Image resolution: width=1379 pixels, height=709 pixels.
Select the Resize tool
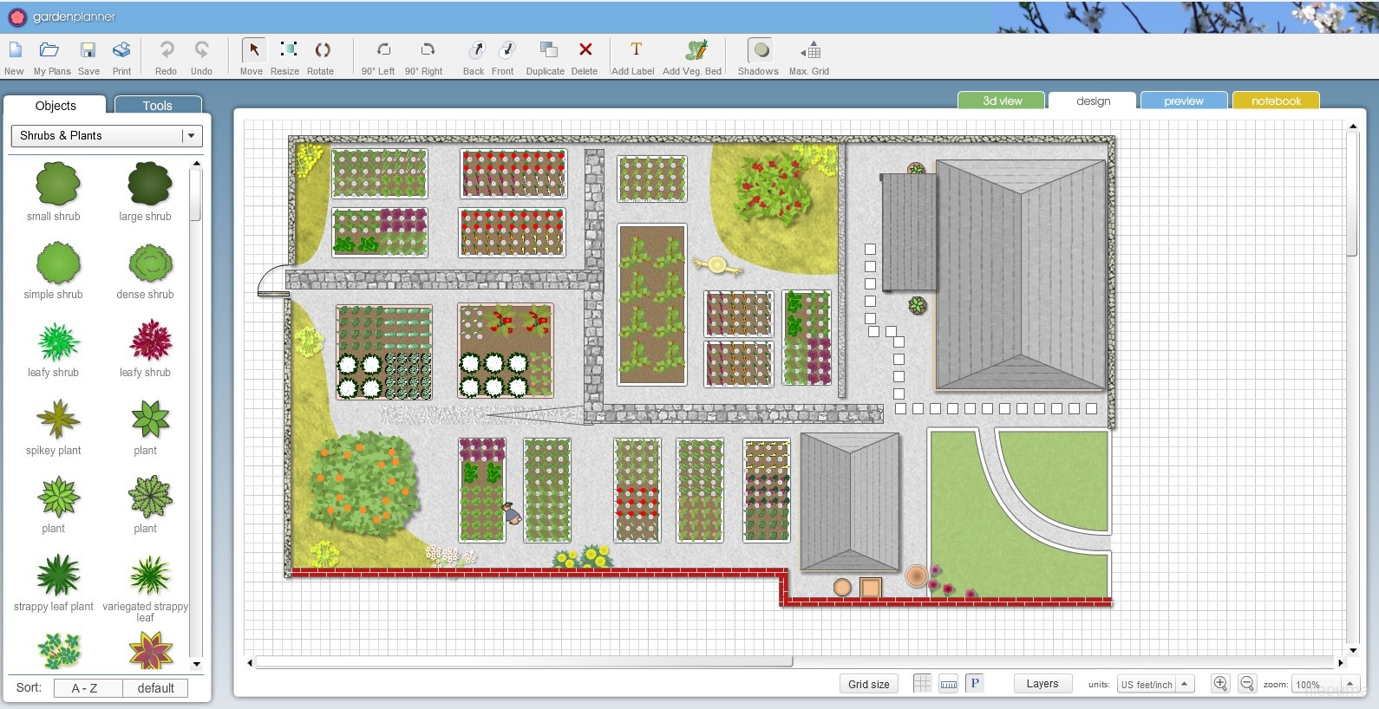click(x=284, y=57)
